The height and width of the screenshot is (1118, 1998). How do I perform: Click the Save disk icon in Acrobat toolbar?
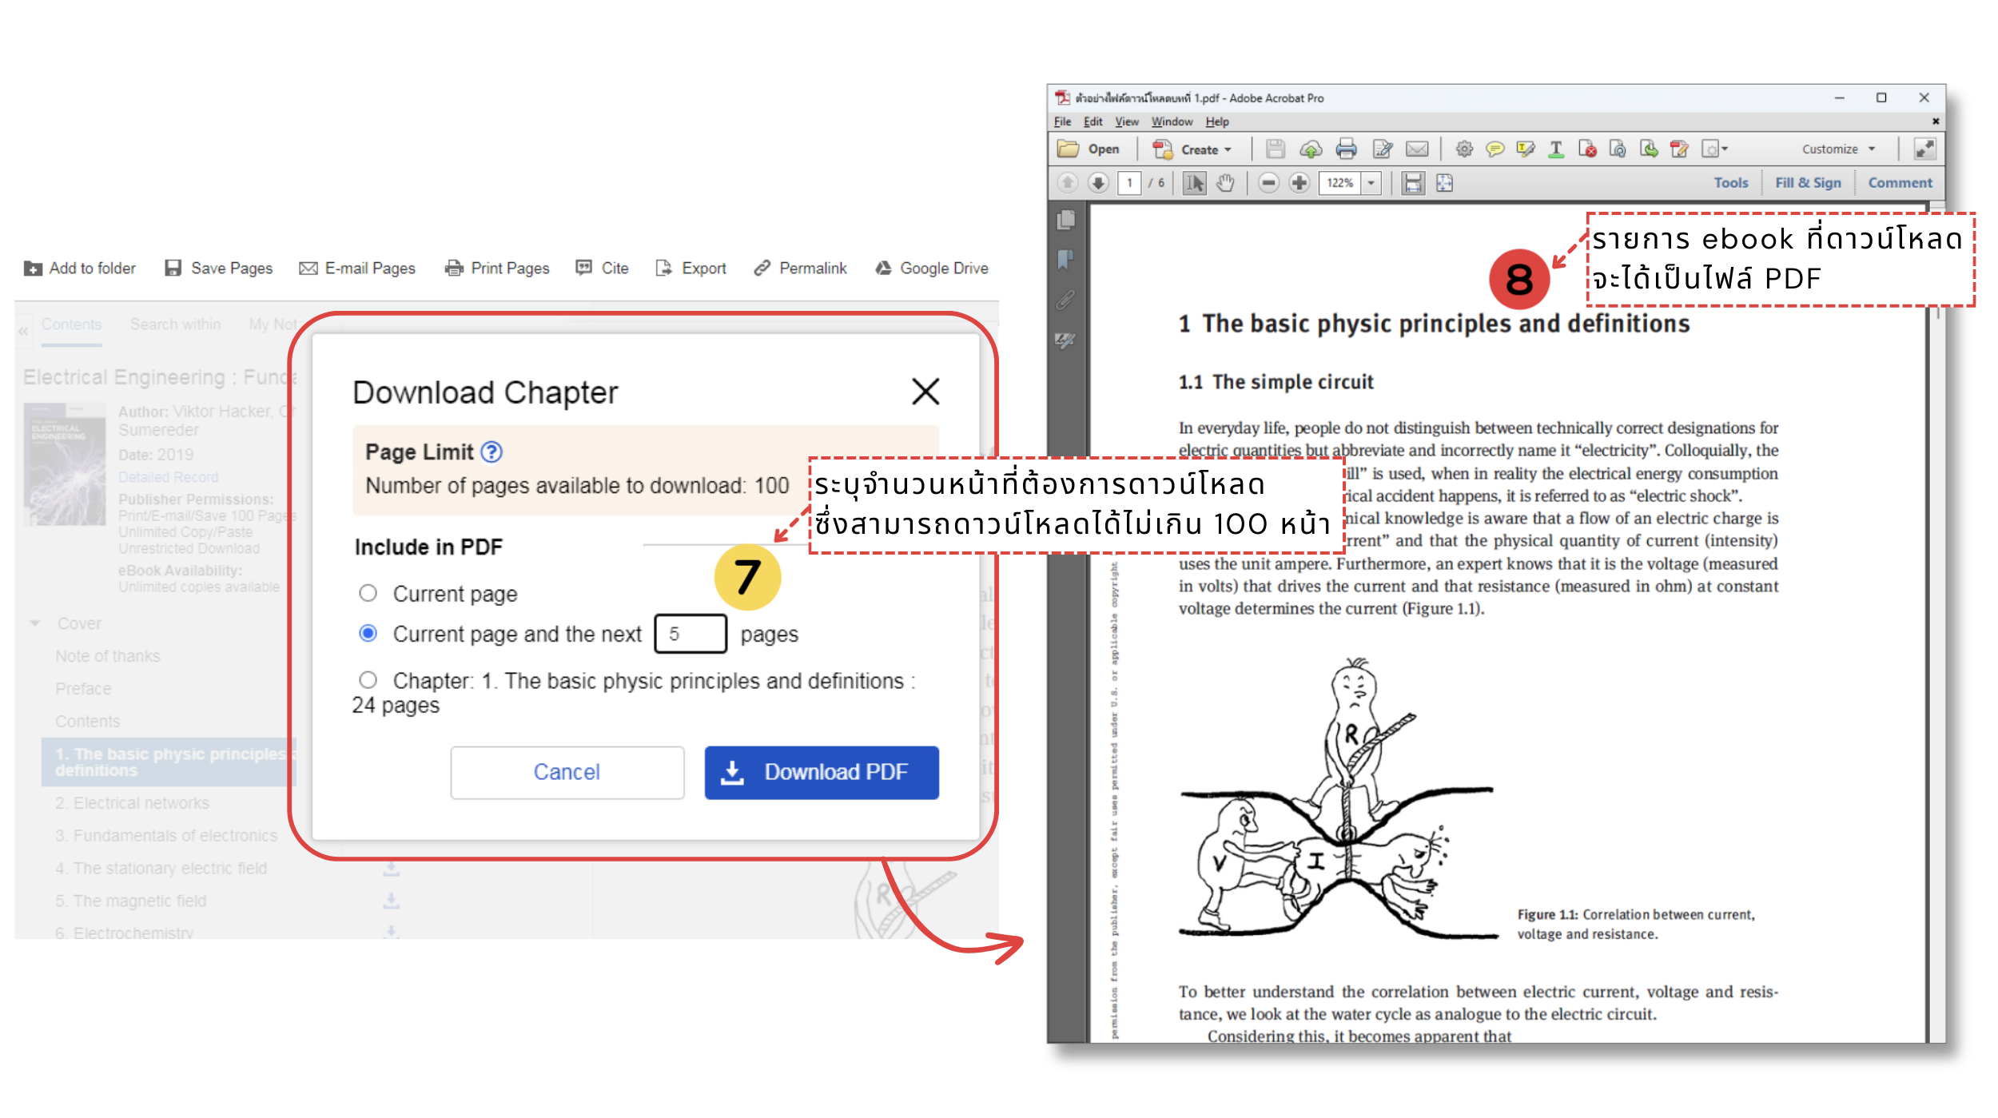(x=1275, y=149)
